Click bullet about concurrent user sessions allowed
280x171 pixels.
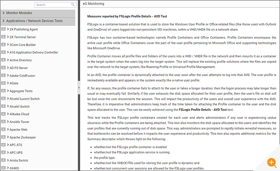[x=149, y=168]
